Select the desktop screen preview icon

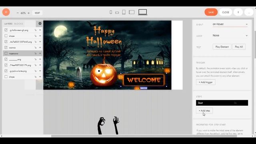142,12
